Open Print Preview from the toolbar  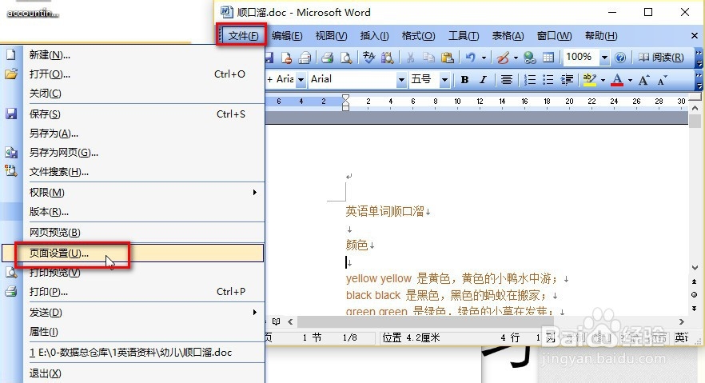[x=346, y=58]
